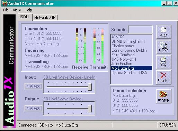Click the CPU: 52% status bar entry
Image resolution: width=178 pixels, height=131 pixels.
tap(168, 125)
